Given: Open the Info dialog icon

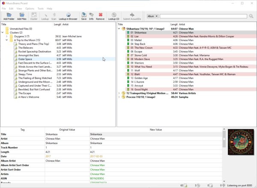Looking at the screenshot, I should 91,15.
